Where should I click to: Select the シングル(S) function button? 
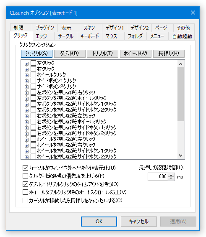tap(37, 54)
